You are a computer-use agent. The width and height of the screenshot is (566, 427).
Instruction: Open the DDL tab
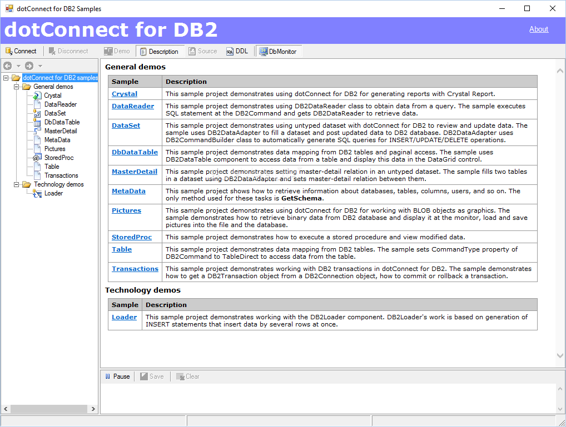click(237, 51)
